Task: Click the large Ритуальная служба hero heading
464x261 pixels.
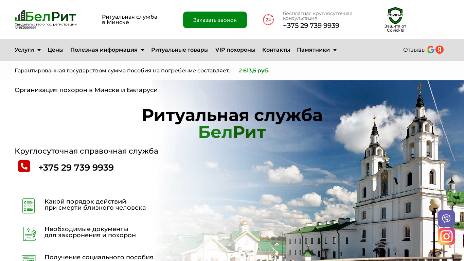Action: 232,115
